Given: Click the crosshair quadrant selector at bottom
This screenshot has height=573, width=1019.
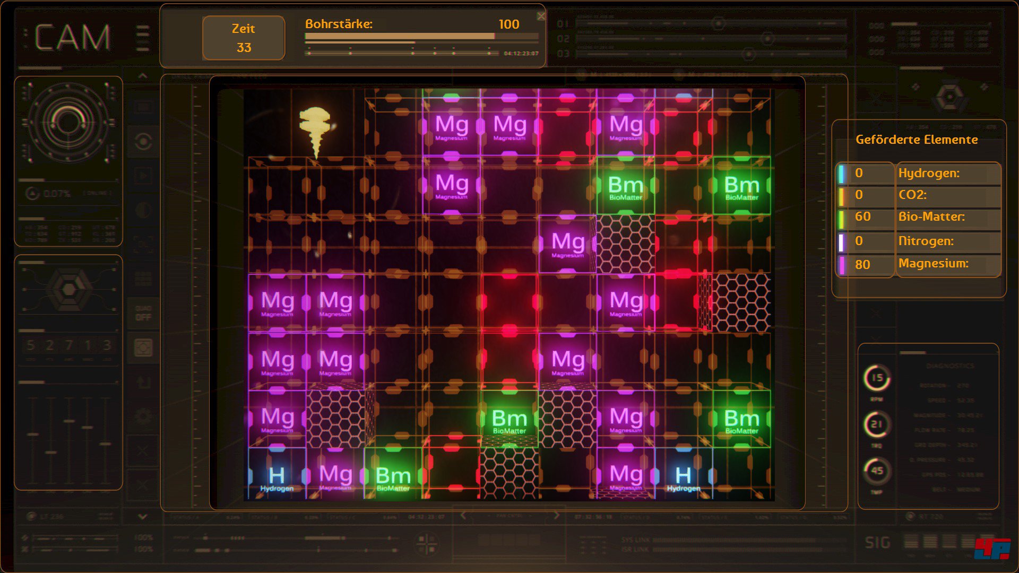Looking at the screenshot, I should point(426,543).
